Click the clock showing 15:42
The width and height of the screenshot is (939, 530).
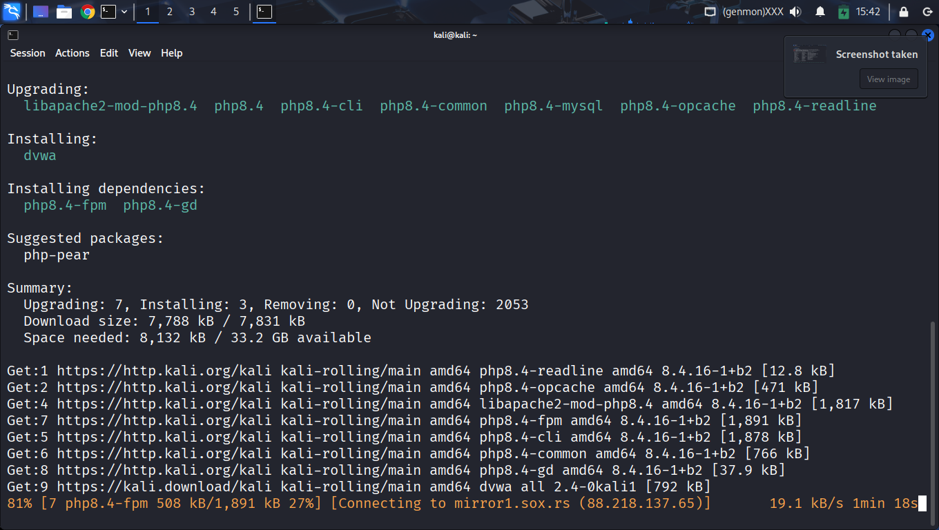(868, 12)
